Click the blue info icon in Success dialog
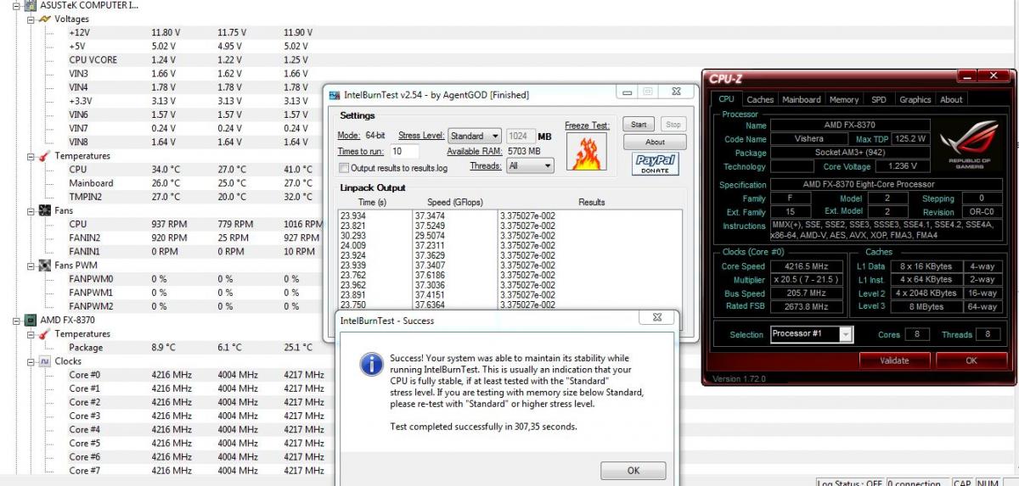The image size is (1019, 486). tap(371, 365)
